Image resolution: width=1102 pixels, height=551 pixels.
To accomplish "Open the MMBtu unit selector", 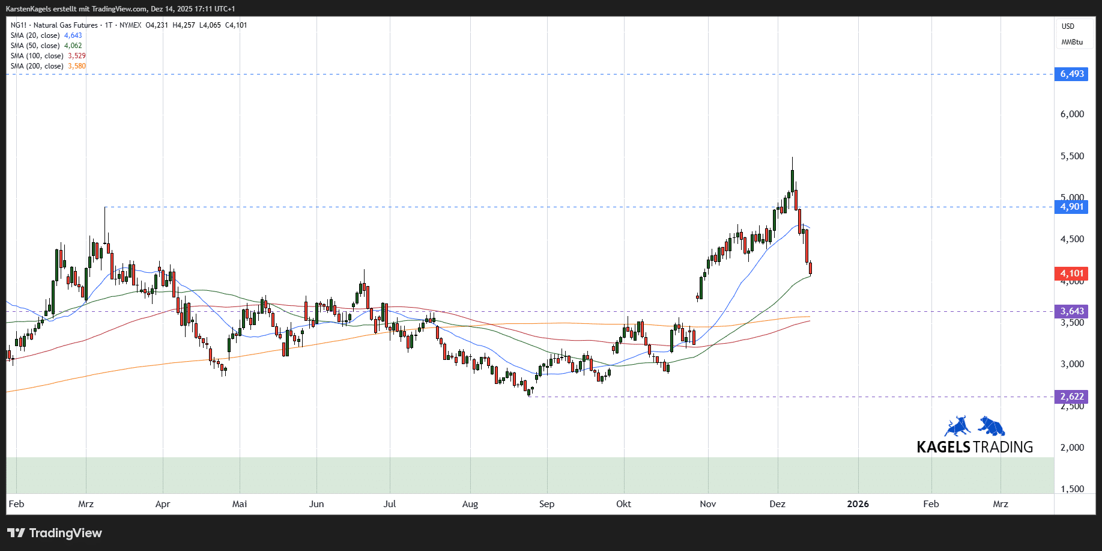I will click(1072, 42).
